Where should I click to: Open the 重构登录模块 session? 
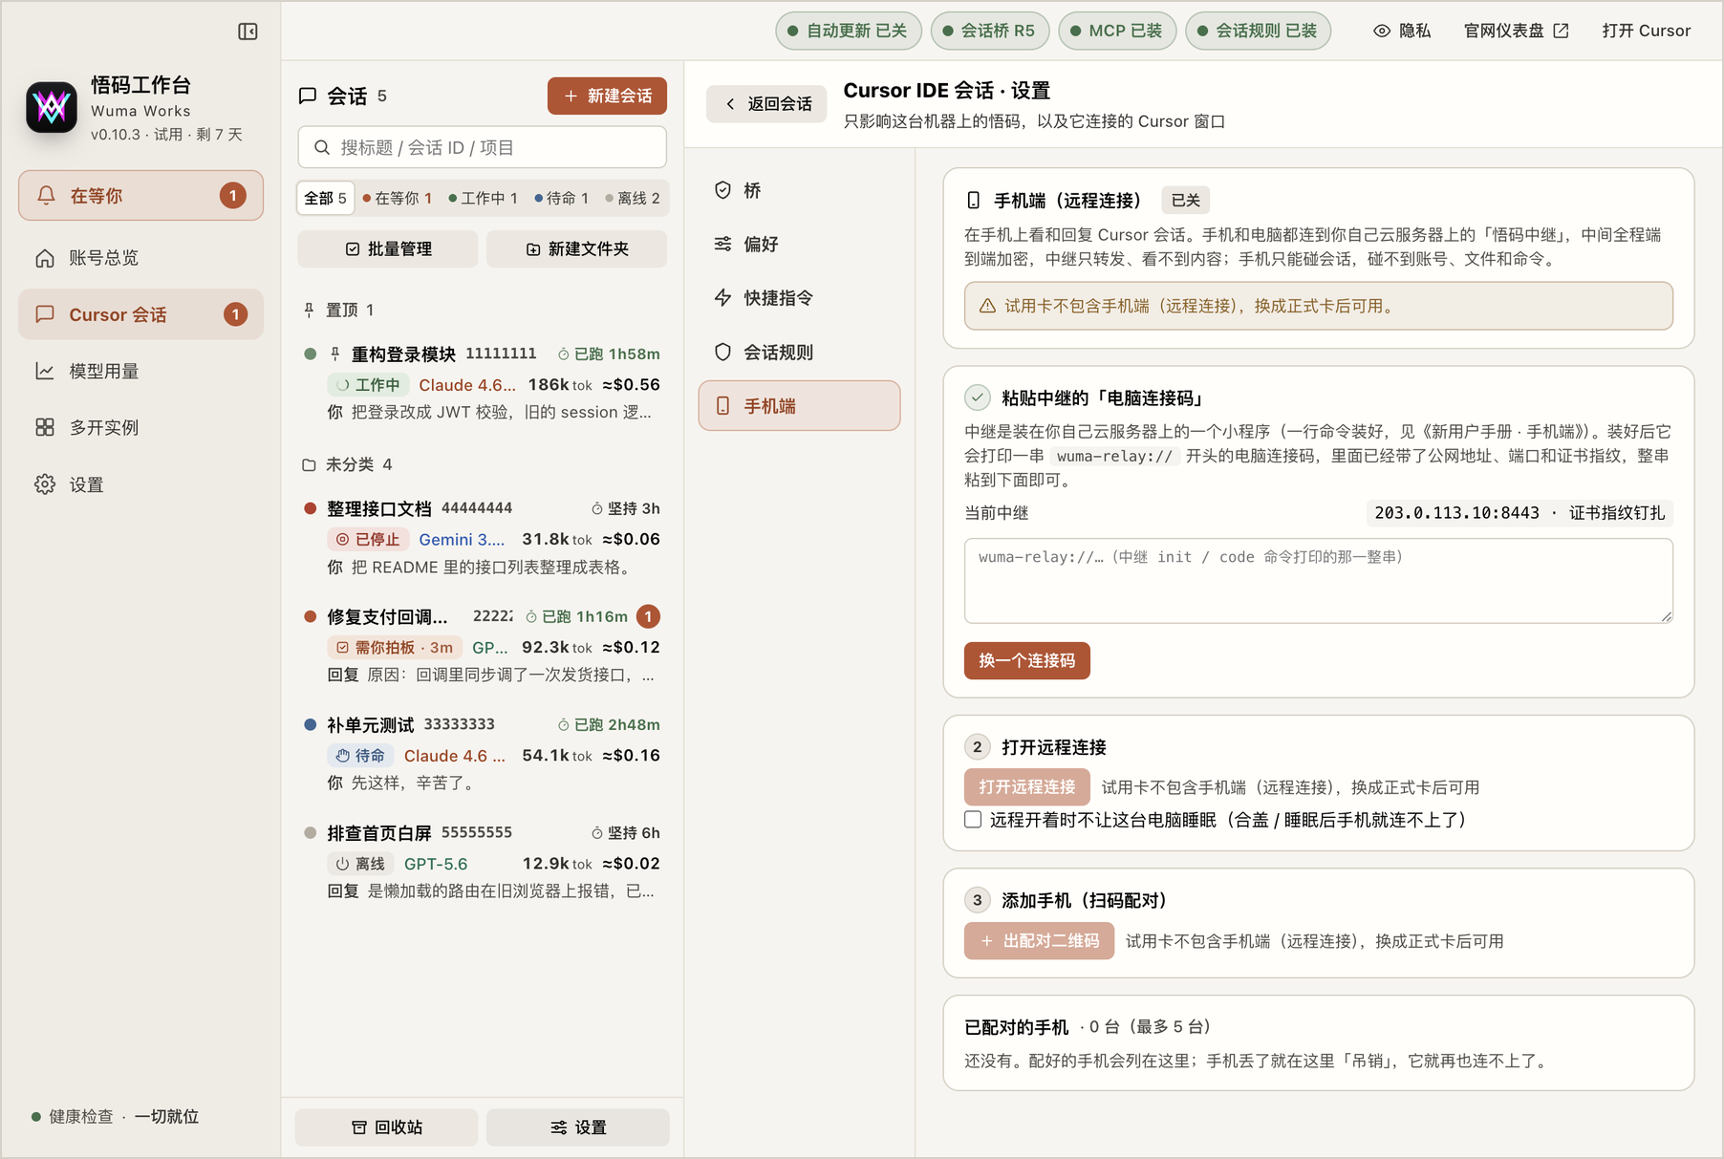482,383
